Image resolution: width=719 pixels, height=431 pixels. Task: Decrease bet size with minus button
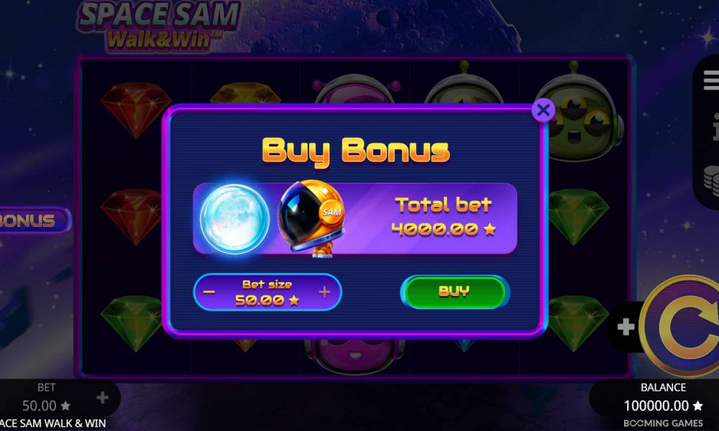(x=209, y=292)
